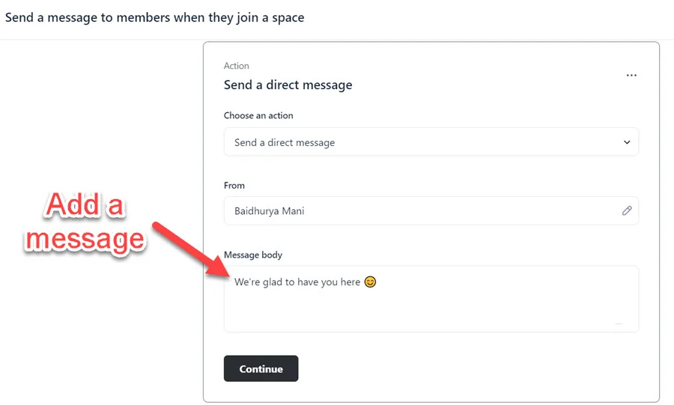Click the smiling emoji in the message
Viewport: 674px width, 405px height.
point(370,282)
